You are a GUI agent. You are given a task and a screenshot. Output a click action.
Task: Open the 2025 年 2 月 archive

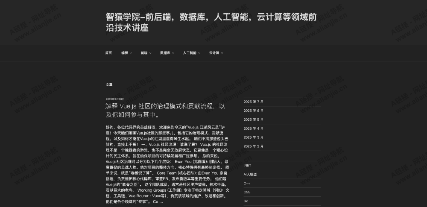click(254, 146)
